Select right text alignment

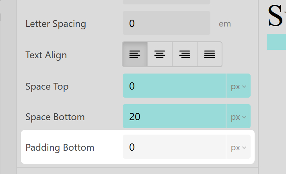(x=185, y=54)
